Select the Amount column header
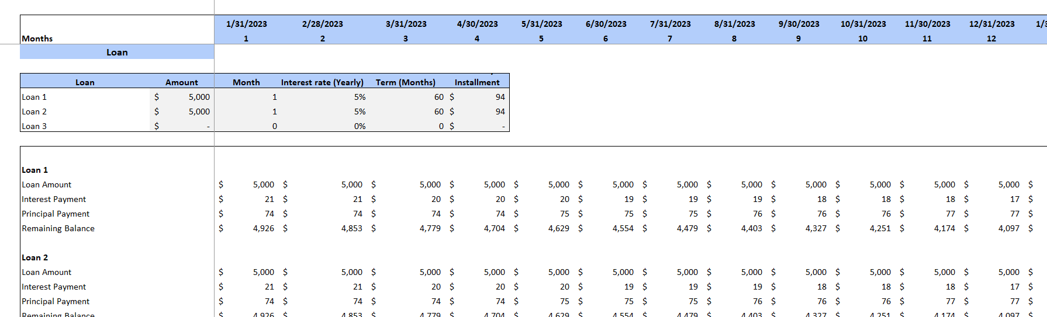The height and width of the screenshot is (317, 1047). [182, 82]
